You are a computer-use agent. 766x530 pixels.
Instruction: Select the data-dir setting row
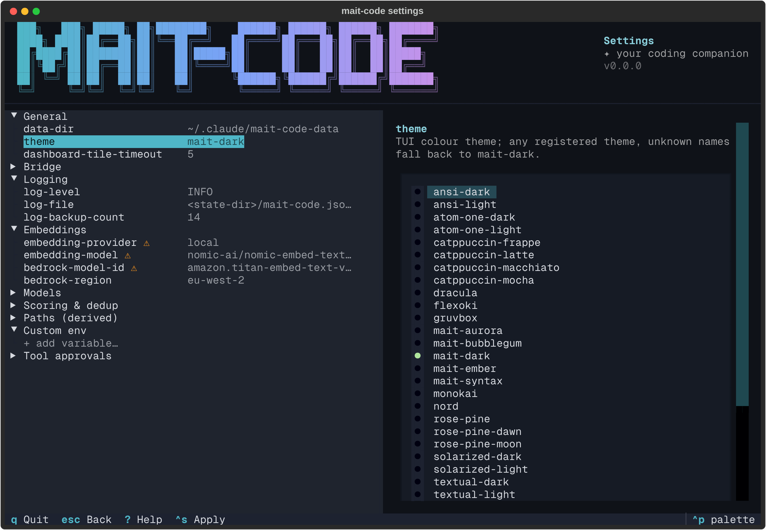tap(181, 129)
